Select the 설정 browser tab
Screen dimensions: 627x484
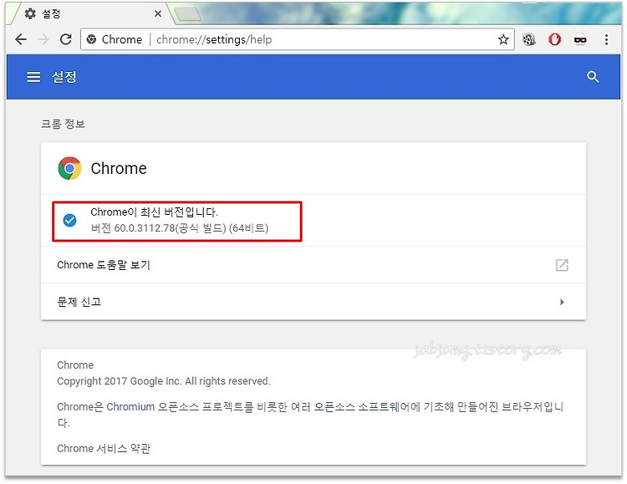[x=90, y=14]
